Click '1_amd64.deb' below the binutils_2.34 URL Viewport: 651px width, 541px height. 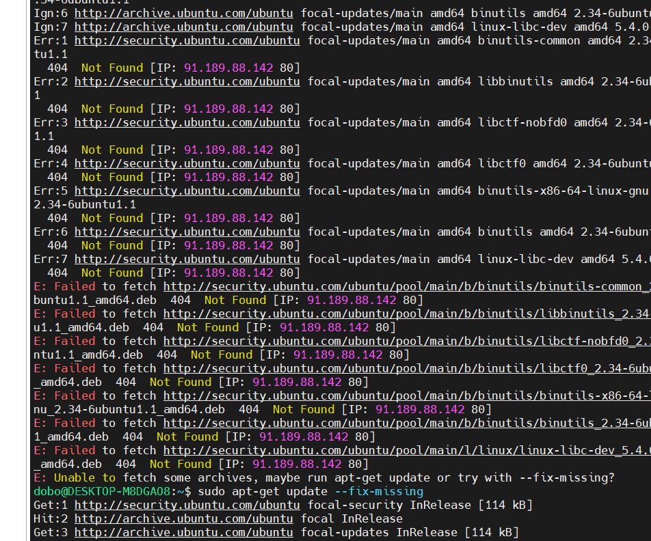point(71,437)
